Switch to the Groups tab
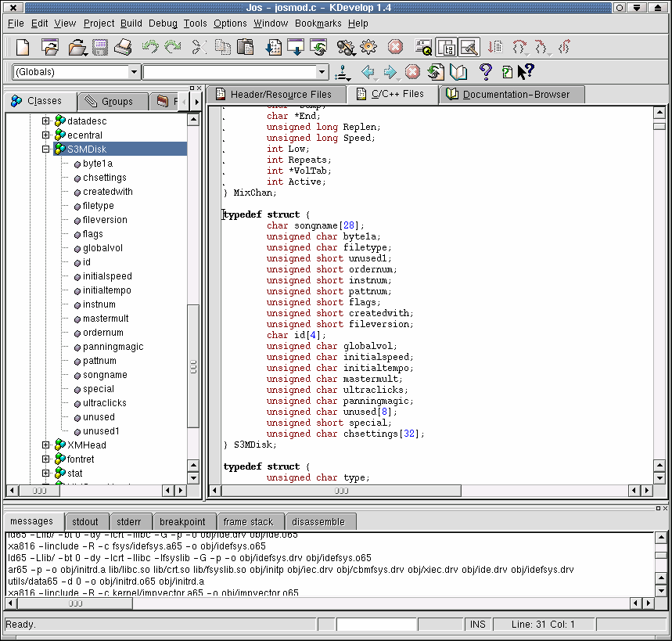Viewport: 672px width, 641px height. (113, 102)
